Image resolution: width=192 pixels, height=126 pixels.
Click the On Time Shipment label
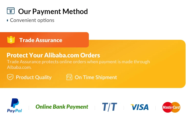pos(96,77)
